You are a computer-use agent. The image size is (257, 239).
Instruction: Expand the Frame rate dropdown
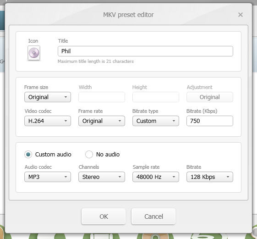102,121
